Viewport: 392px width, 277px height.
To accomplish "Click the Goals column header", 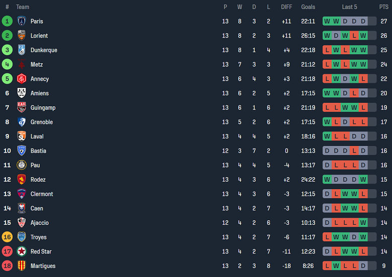I will click(308, 7).
